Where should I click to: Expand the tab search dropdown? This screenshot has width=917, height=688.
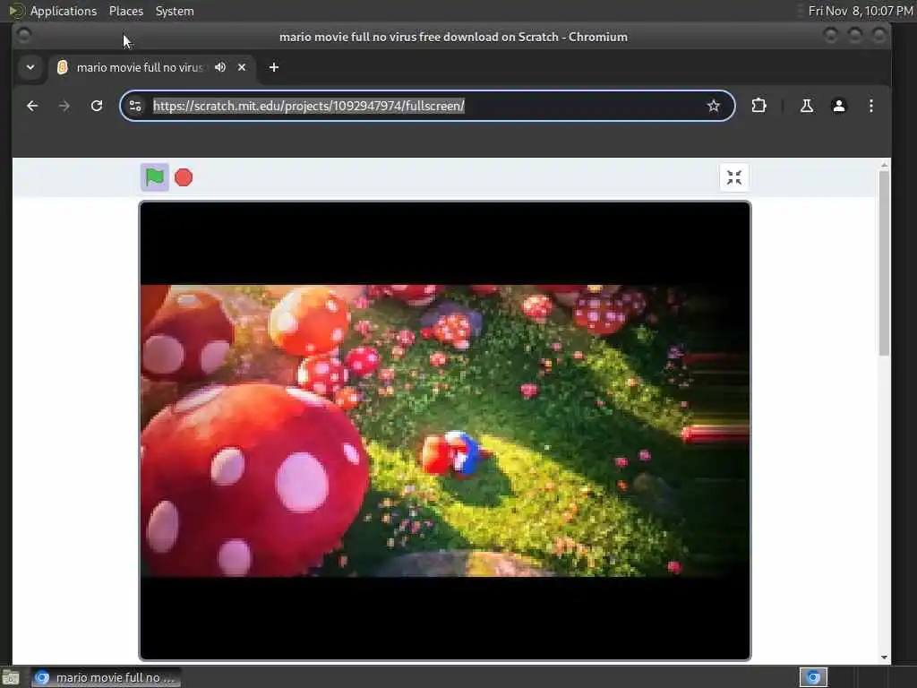coord(30,67)
